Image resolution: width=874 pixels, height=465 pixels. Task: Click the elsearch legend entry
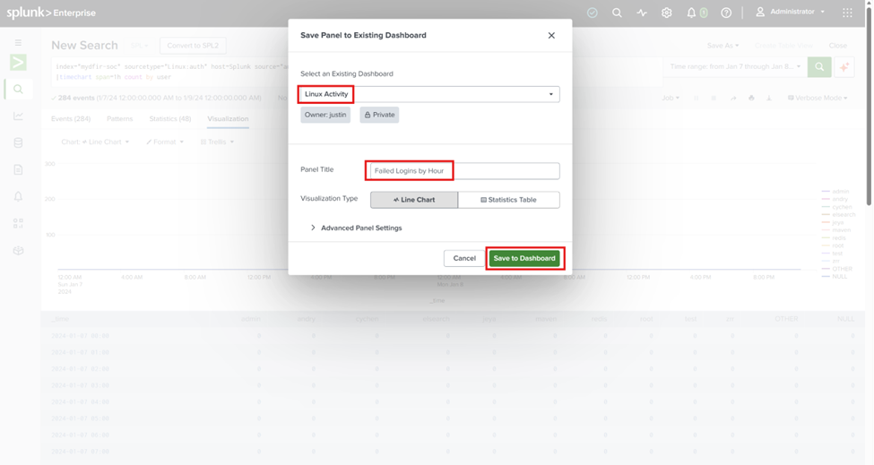[x=838, y=215]
